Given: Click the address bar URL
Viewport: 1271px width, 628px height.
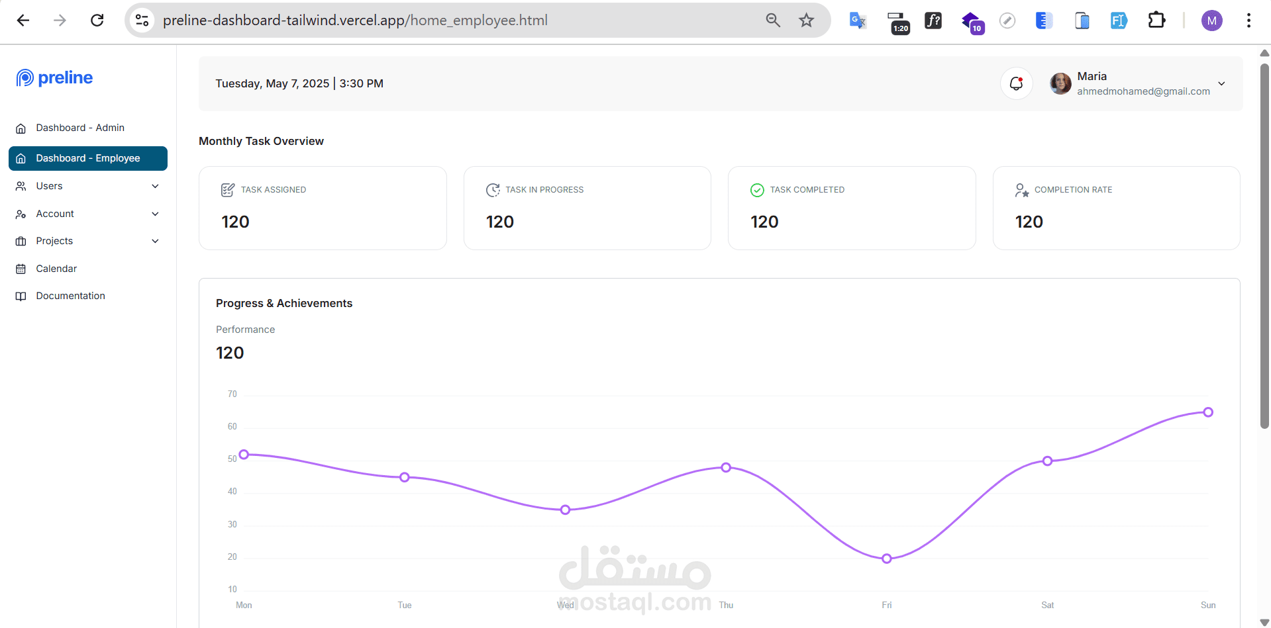Looking at the screenshot, I should point(355,21).
